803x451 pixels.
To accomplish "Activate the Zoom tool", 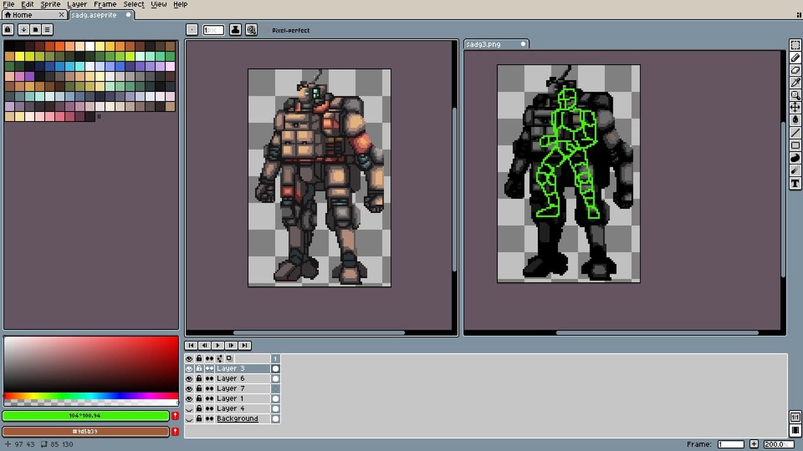I will [x=795, y=95].
